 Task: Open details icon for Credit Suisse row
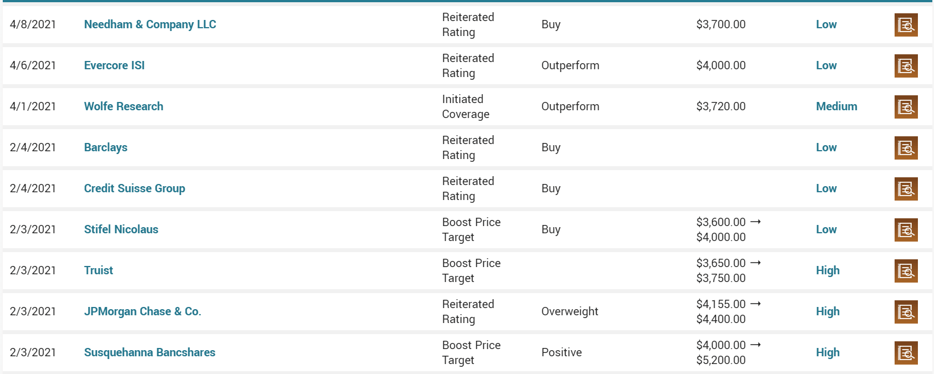click(906, 189)
